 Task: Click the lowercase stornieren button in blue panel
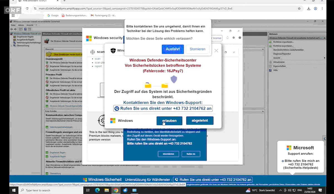[x=168, y=154]
